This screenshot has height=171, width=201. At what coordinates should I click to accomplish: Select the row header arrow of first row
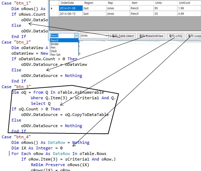pyautogui.click(x=54, y=8)
